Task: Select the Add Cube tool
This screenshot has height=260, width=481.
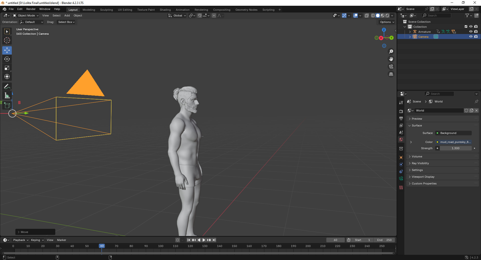Action: pyautogui.click(x=7, y=105)
